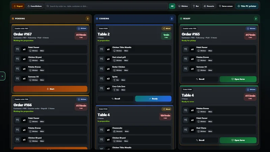Image resolution: width=270 pixels, height=152 pixels.
Task: Click cutlery icon for Patatas Bravas in Order #167
Action: (18, 69)
